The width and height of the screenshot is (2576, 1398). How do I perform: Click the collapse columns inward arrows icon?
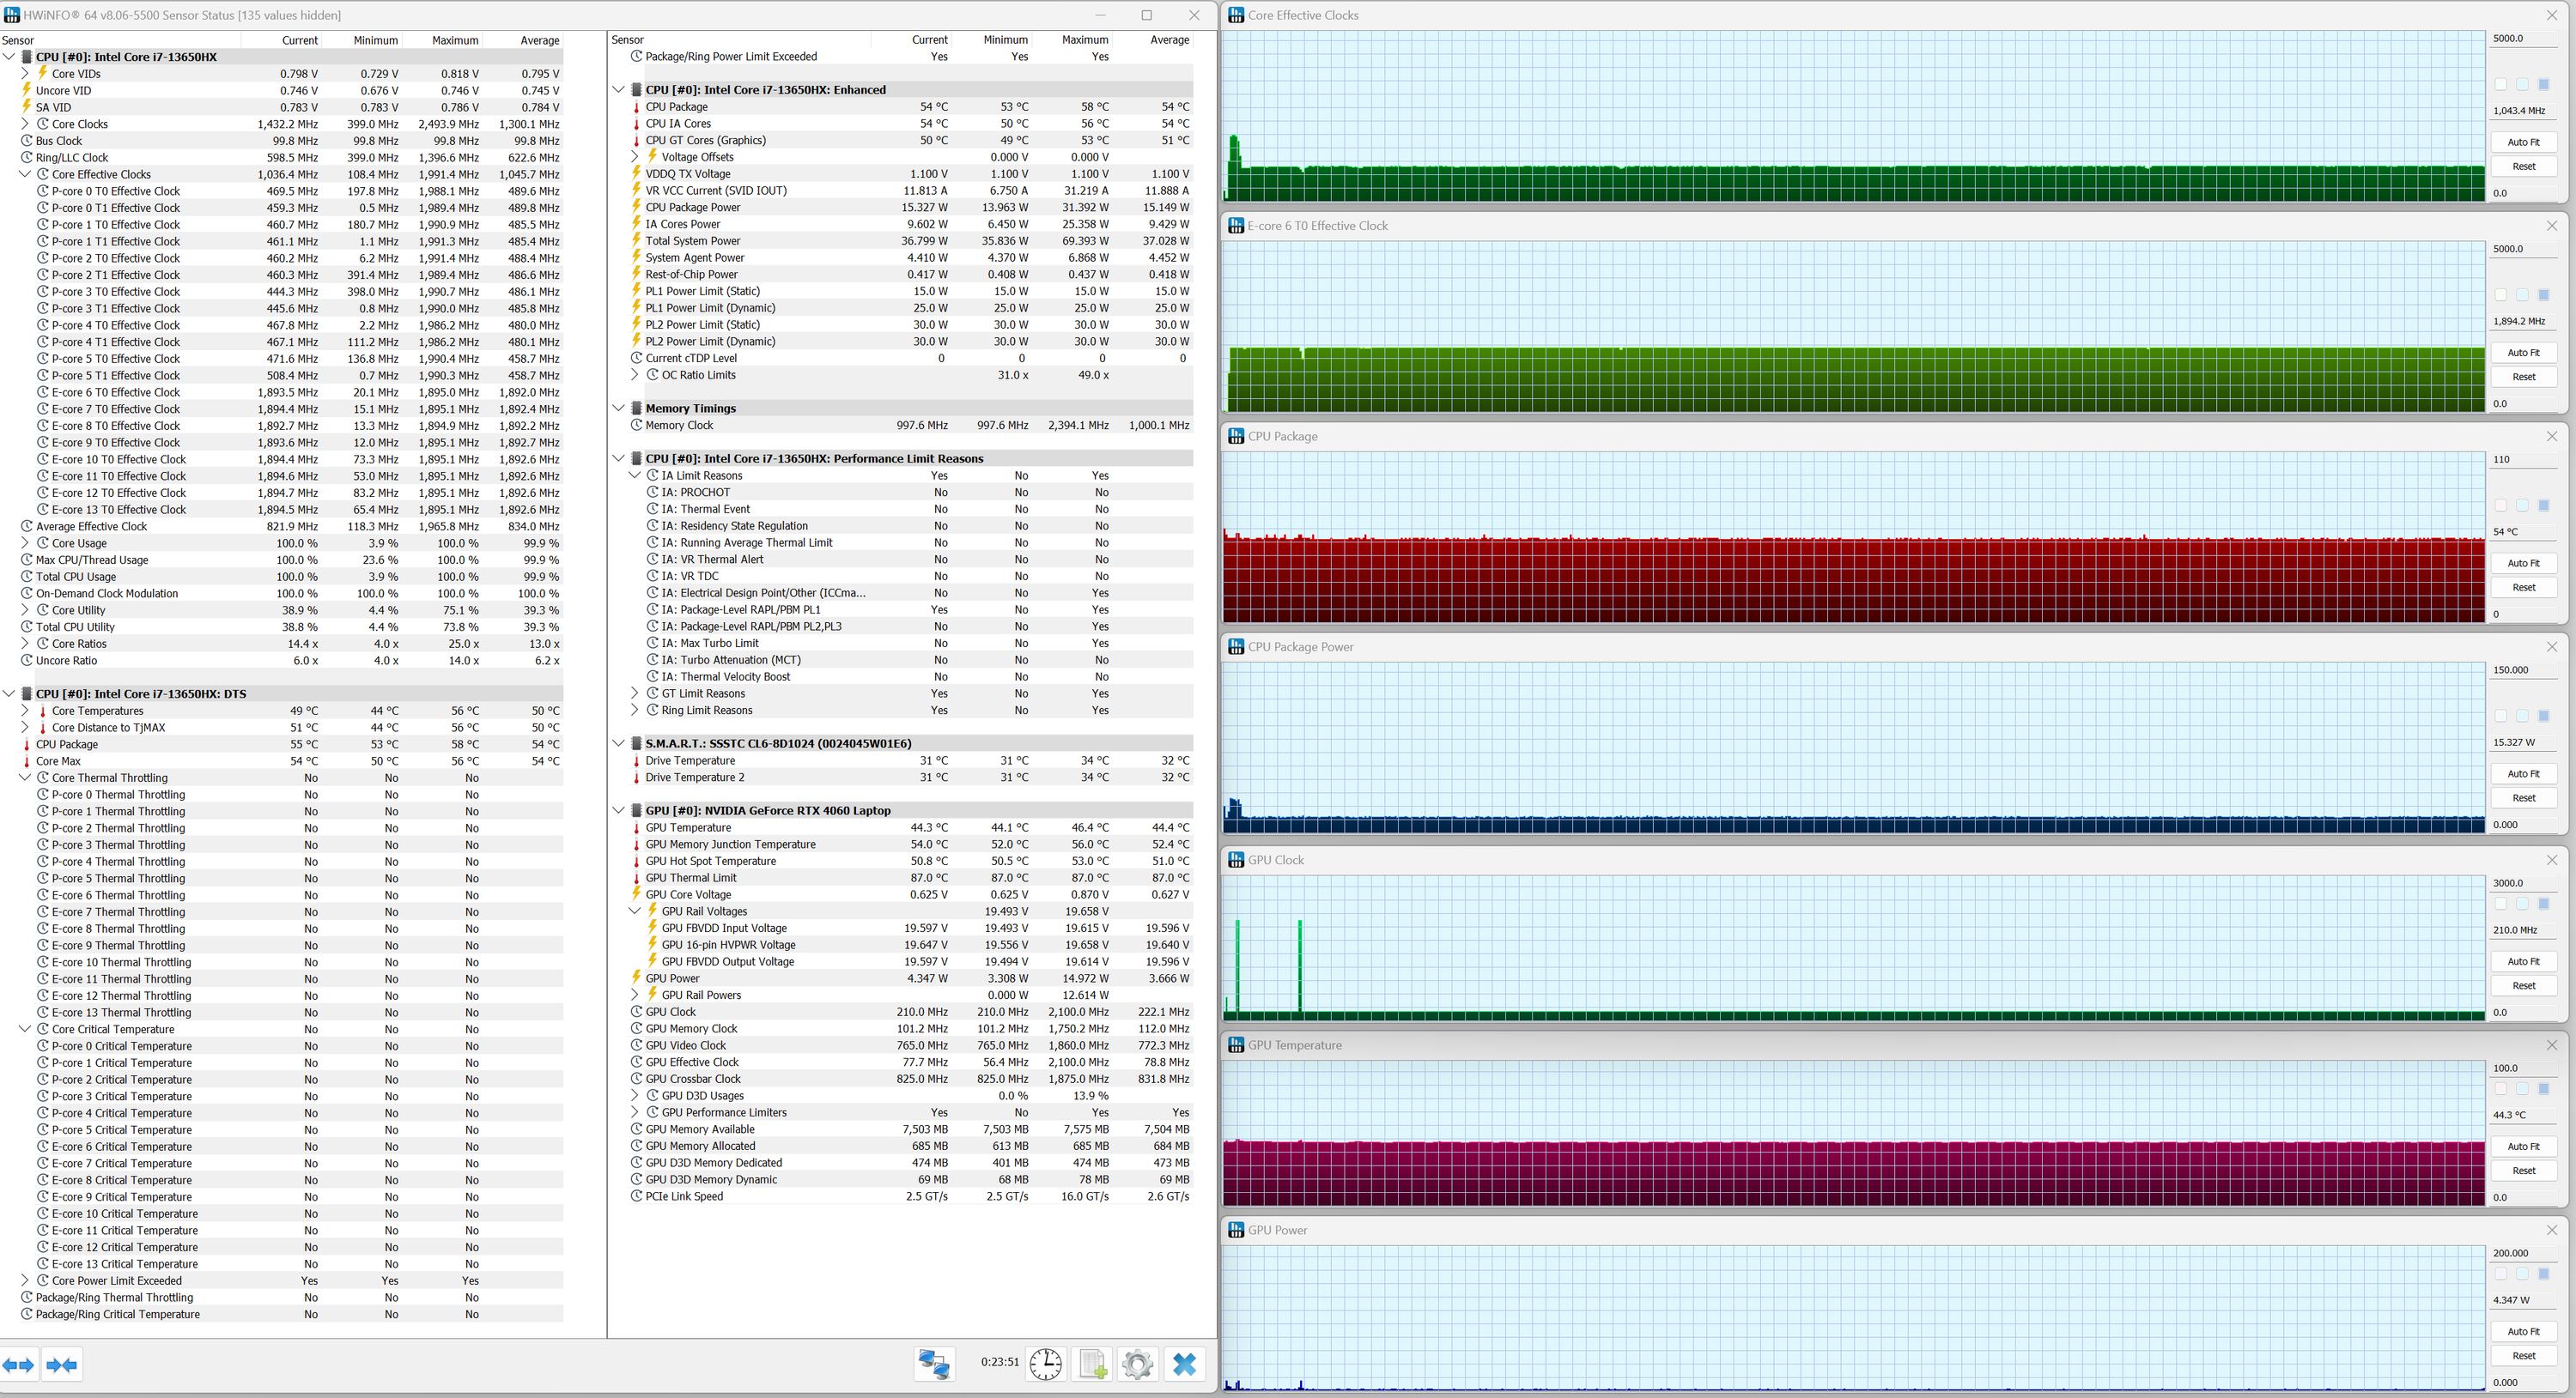pyautogui.click(x=62, y=1365)
